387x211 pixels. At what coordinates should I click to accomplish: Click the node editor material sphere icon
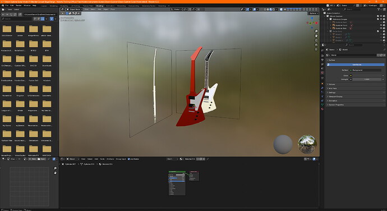(181, 159)
